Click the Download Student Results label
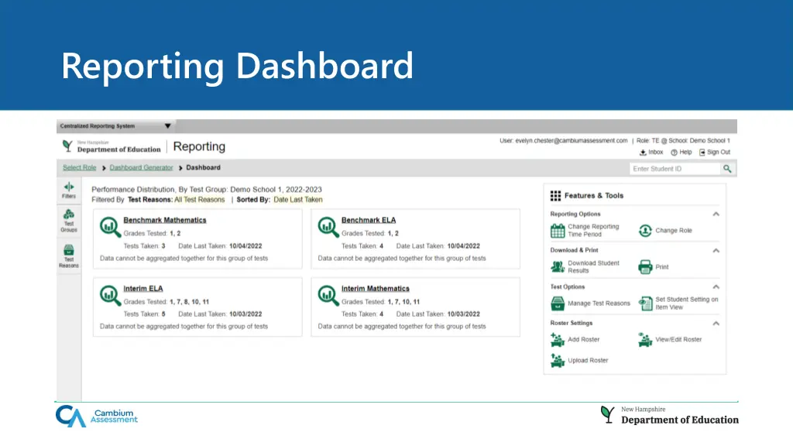 click(593, 266)
